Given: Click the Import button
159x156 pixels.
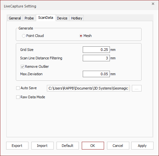Looking at the screenshot, I should pos(42,146).
